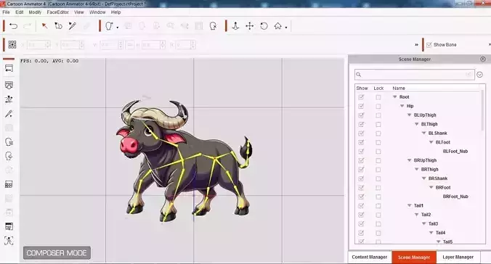
Task: Open the FaceEditor menu
Action: click(57, 12)
